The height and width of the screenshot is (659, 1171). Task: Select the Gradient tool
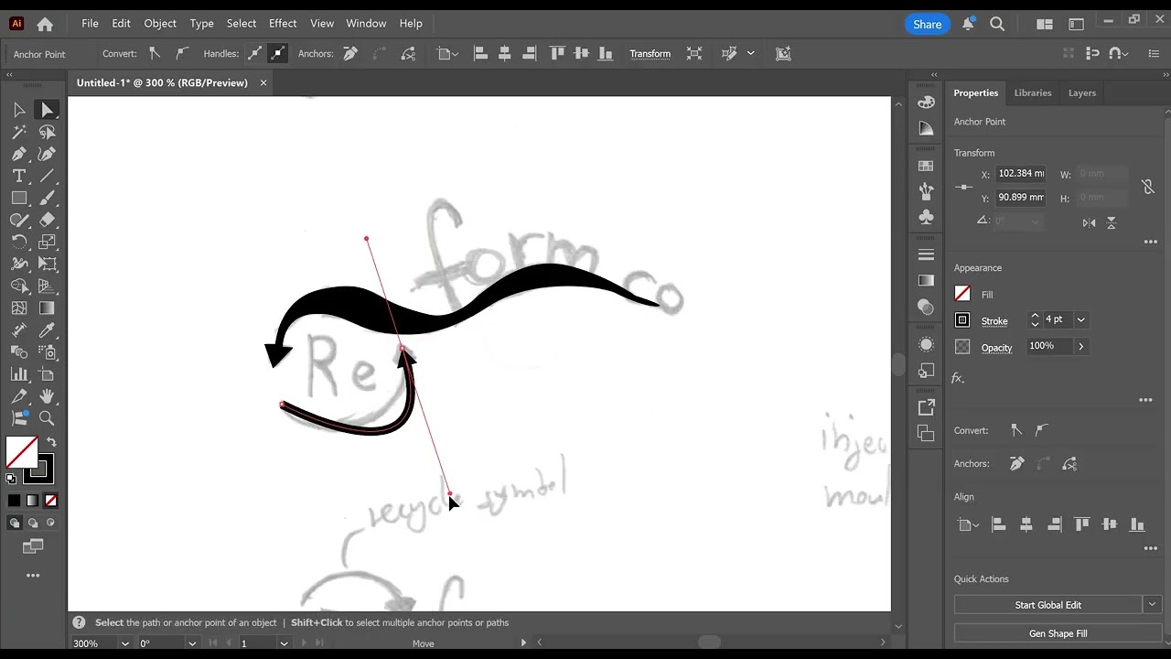(x=47, y=308)
